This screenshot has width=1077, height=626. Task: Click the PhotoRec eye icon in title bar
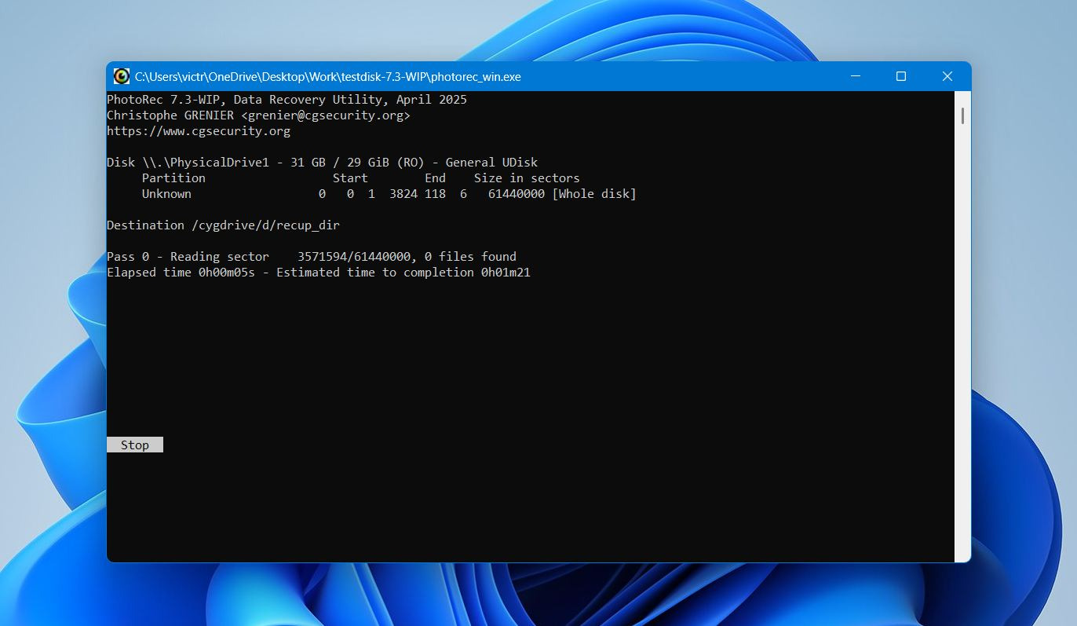pyautogui.click(x=121, y=76)
